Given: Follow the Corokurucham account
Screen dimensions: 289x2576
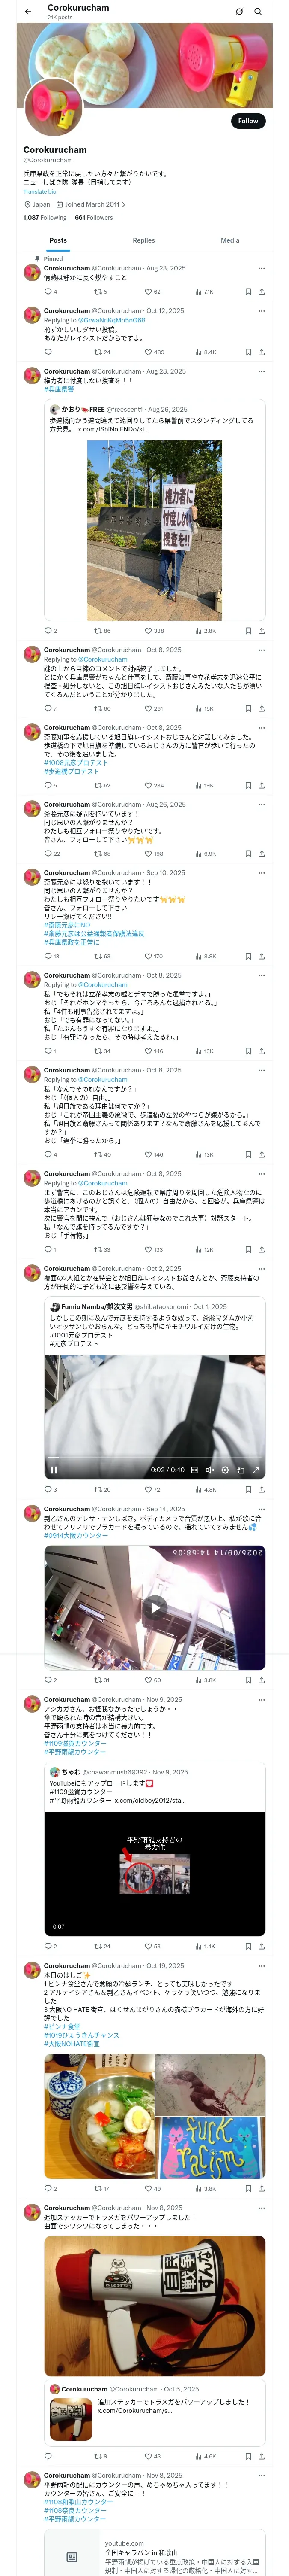Looking at the screenshot, I should tap(247, 121).
